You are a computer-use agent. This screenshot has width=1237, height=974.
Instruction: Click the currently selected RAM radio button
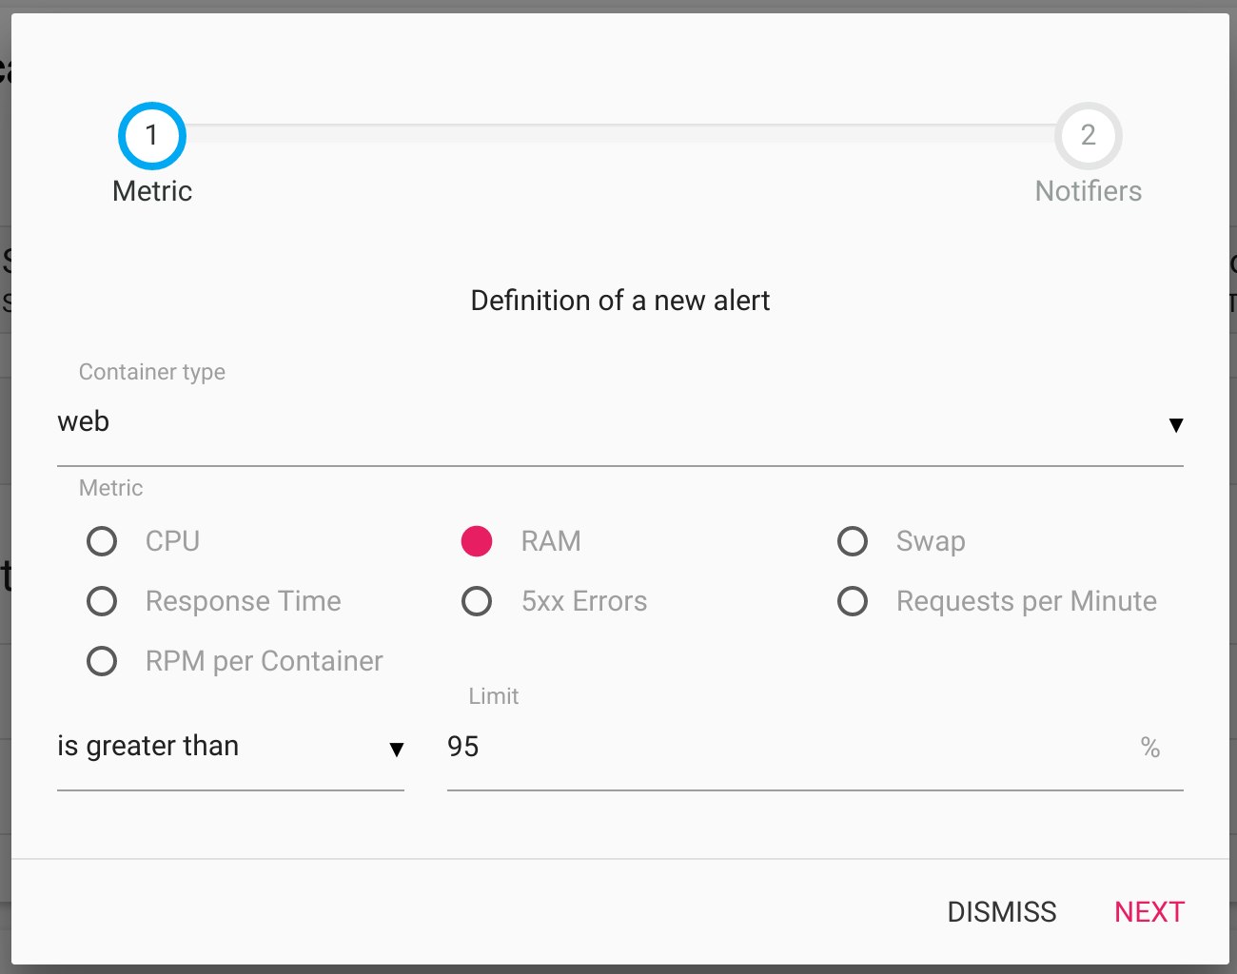[477, 540]
